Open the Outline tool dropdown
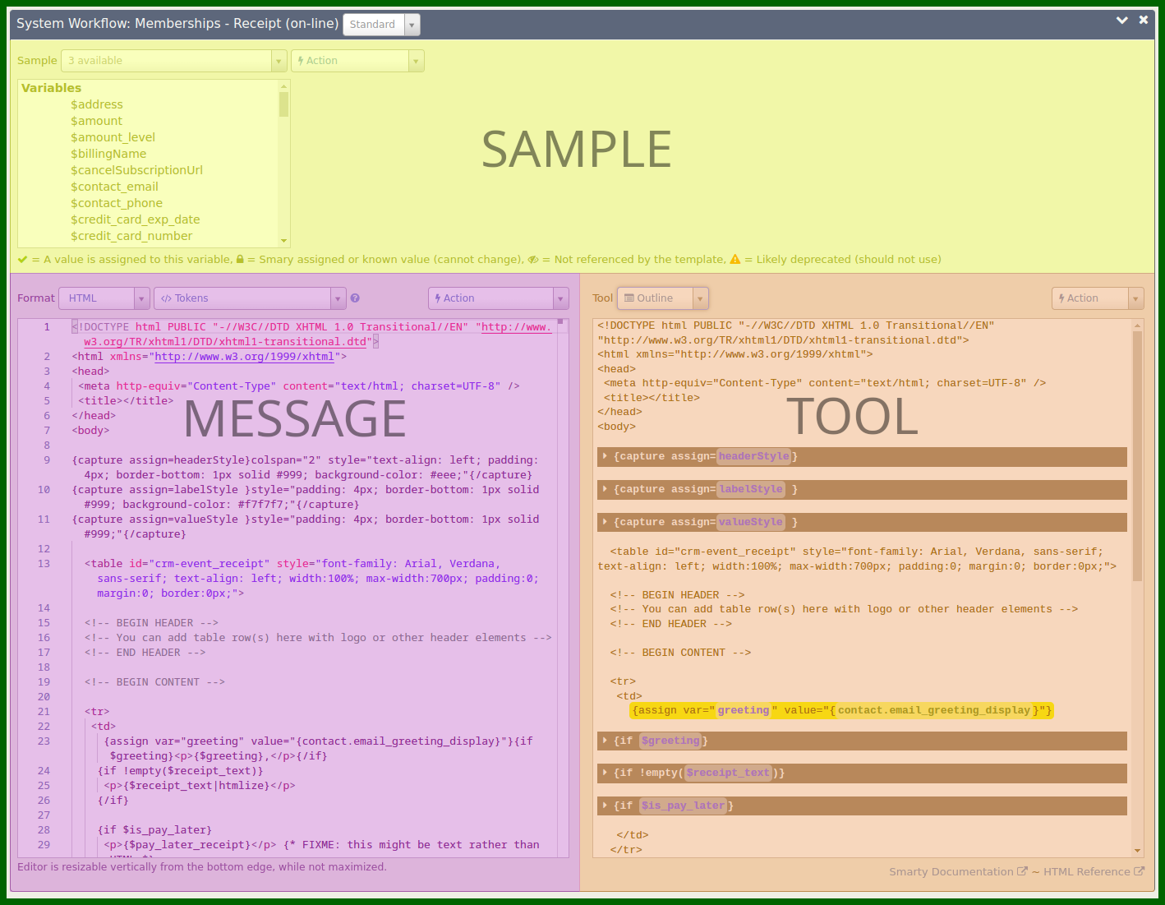Image resolution: width=1165 pixels, height=905 pixels. click(x=662, y=298)
